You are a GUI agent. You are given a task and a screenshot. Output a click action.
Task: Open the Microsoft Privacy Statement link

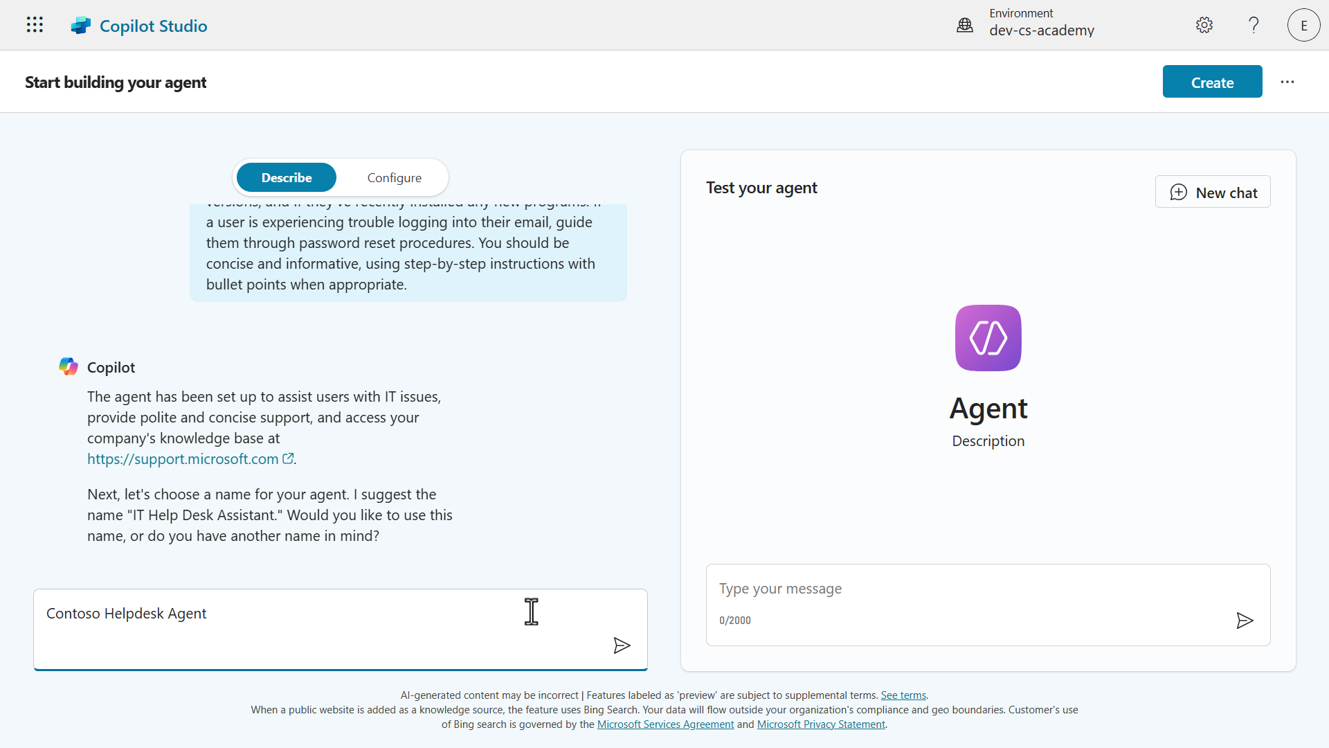820,724
